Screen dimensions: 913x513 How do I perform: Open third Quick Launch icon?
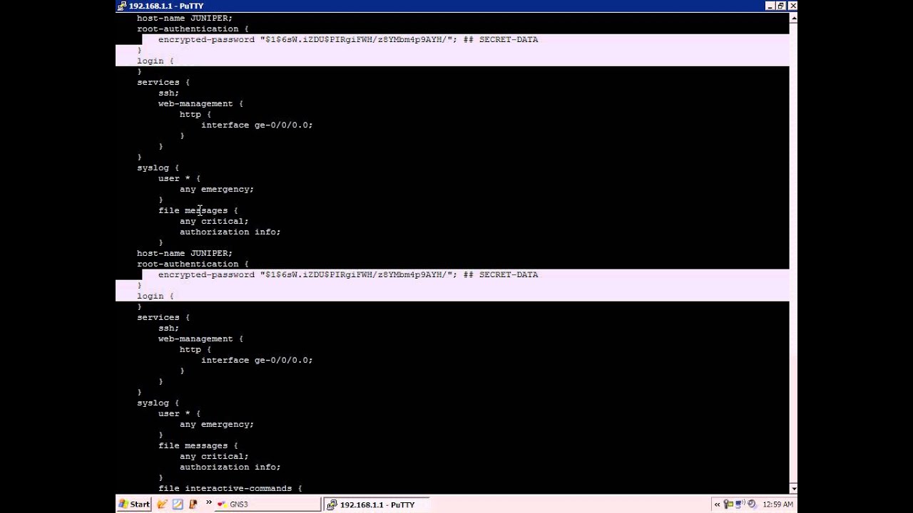193,504
